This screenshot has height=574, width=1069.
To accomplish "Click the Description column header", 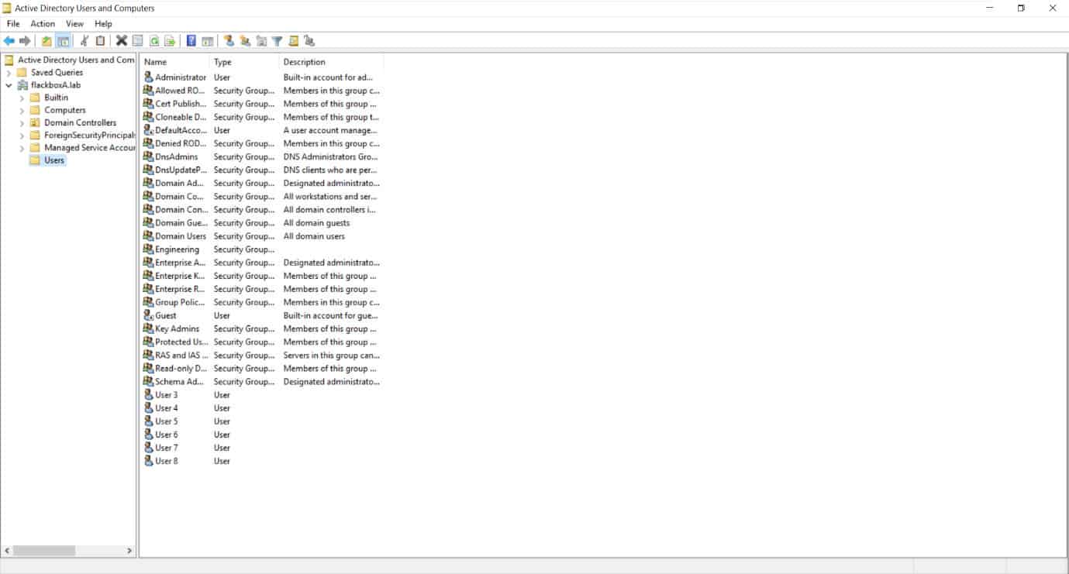I will coord(329,62).
